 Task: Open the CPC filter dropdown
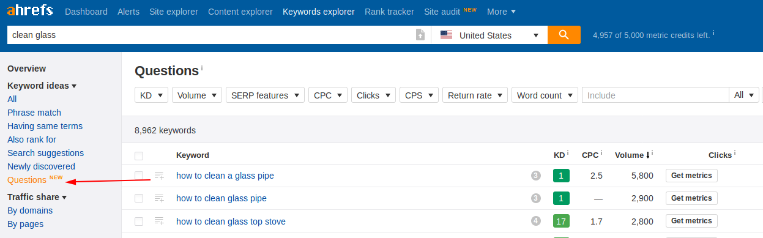(328, 95)
